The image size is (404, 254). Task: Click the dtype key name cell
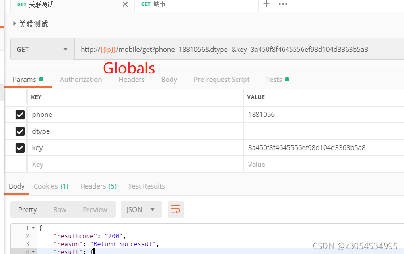point(136,131)
